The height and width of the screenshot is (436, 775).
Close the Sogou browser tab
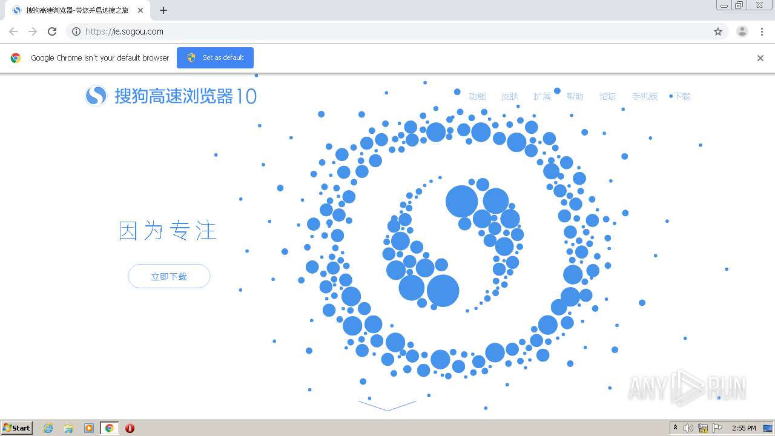point(140,10)
